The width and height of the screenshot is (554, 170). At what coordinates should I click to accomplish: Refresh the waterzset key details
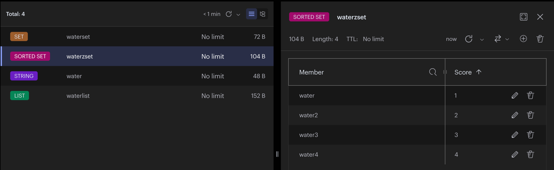click(x=469, y=39)
